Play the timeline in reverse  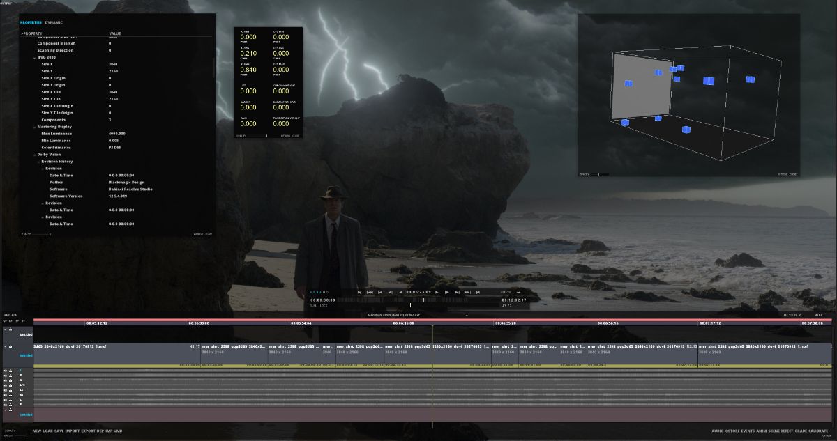coord(401,292)
